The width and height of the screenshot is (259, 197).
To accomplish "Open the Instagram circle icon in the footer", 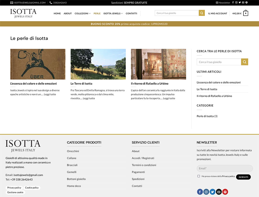I will coord(206,192).
